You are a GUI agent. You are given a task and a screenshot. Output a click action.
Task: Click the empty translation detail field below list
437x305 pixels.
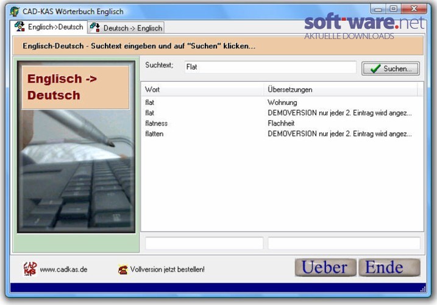click(x=344, y=243)
